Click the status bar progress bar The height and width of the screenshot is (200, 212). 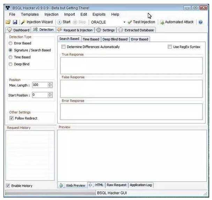pyautogui.click(x=51, y=193)
